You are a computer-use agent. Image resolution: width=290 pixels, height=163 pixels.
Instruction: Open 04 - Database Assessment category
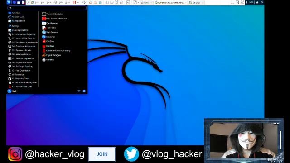pos(22,46)
